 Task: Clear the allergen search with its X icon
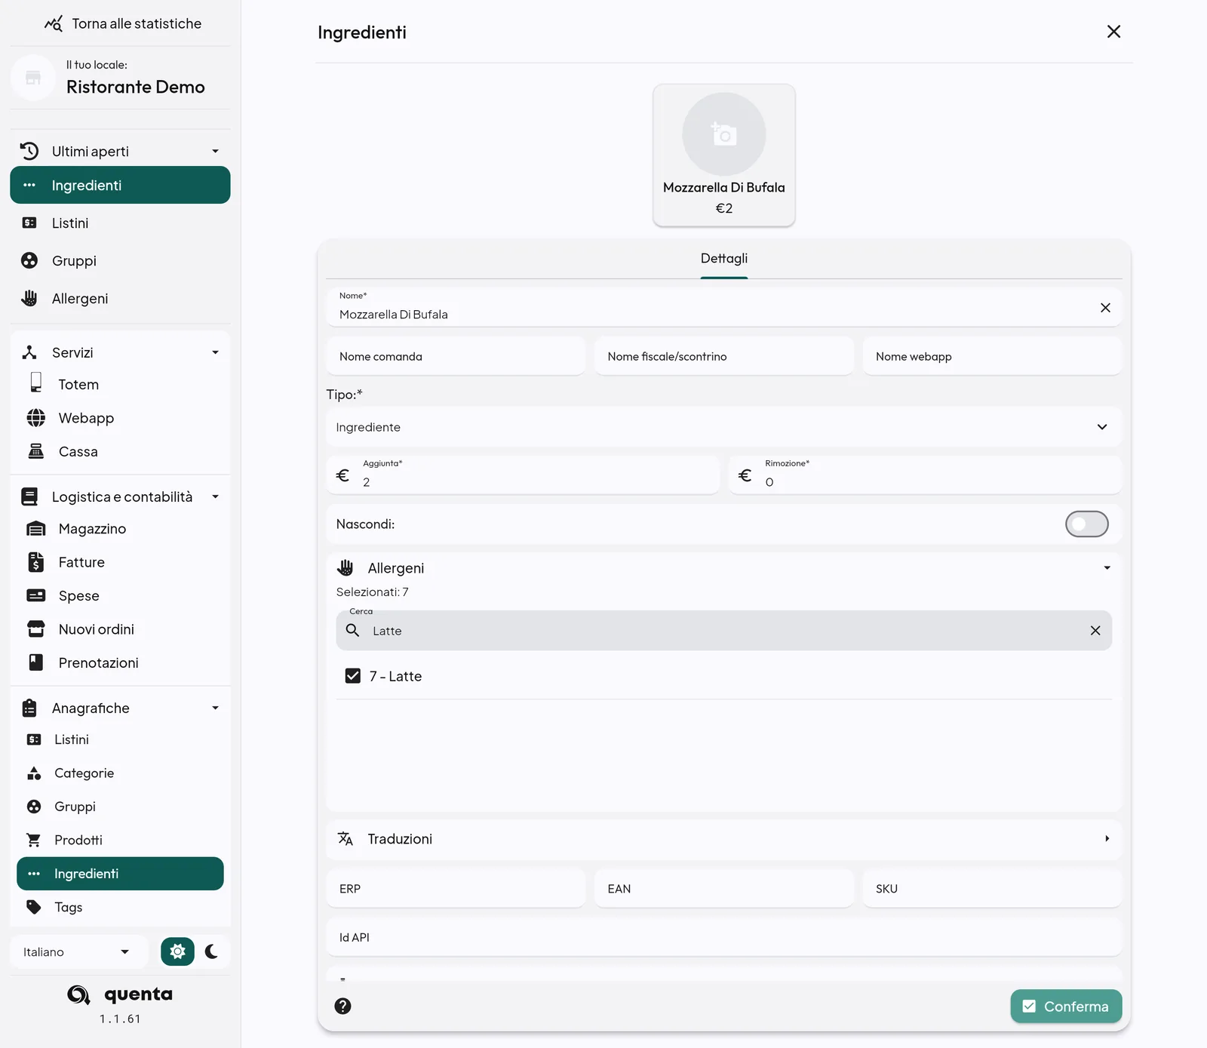1095,631
